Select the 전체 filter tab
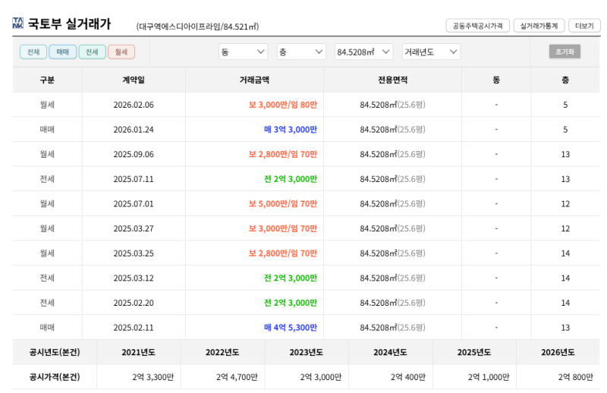 click(33, 52)
